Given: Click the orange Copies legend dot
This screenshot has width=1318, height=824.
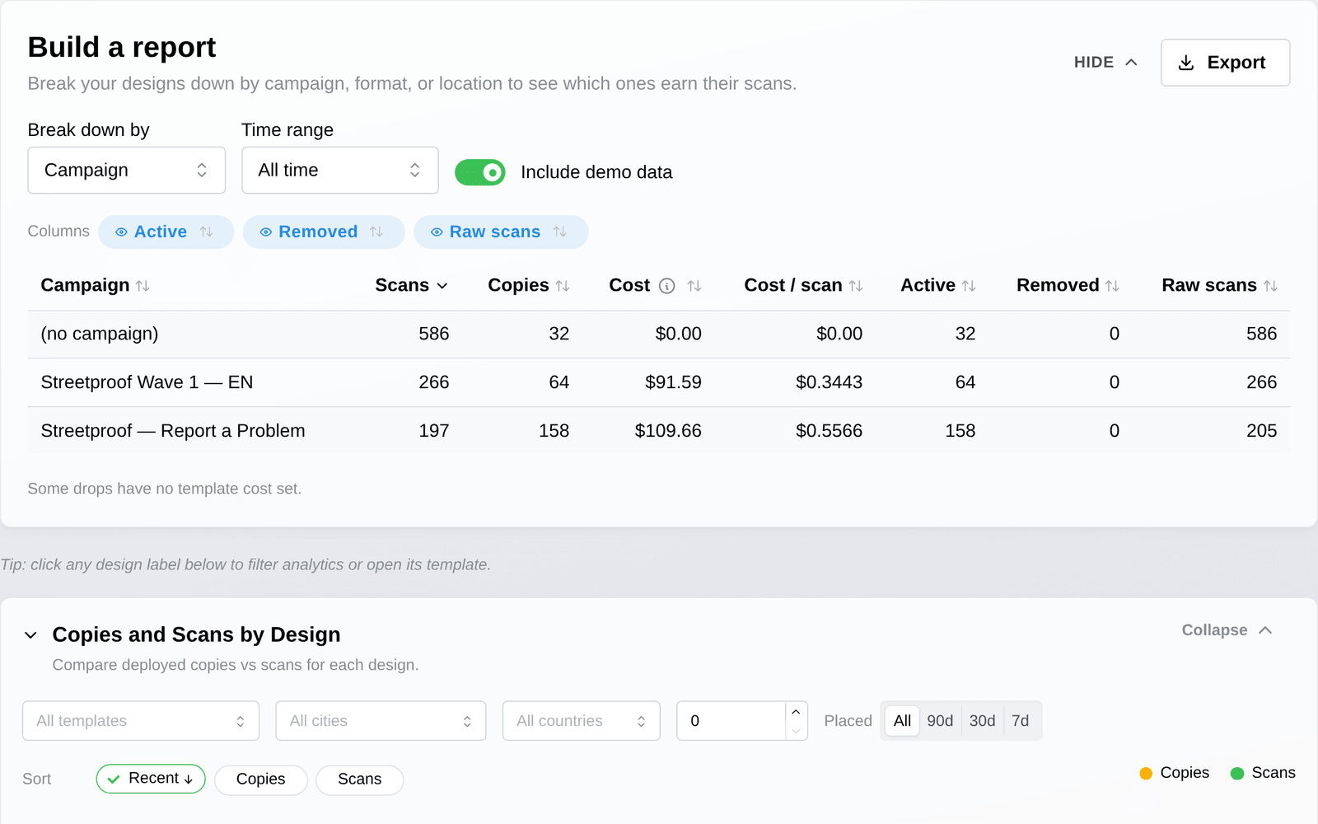Looking at the screenshot, I should (1146, 773).
